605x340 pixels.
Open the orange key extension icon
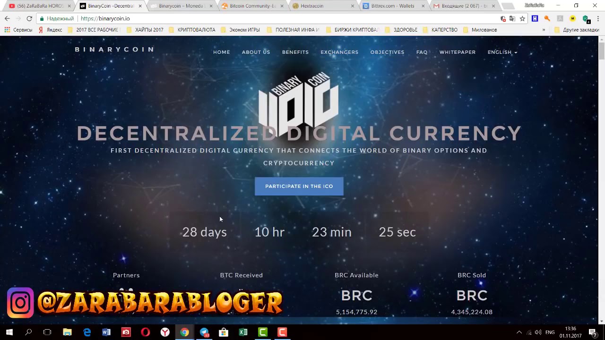click(547, 18)
